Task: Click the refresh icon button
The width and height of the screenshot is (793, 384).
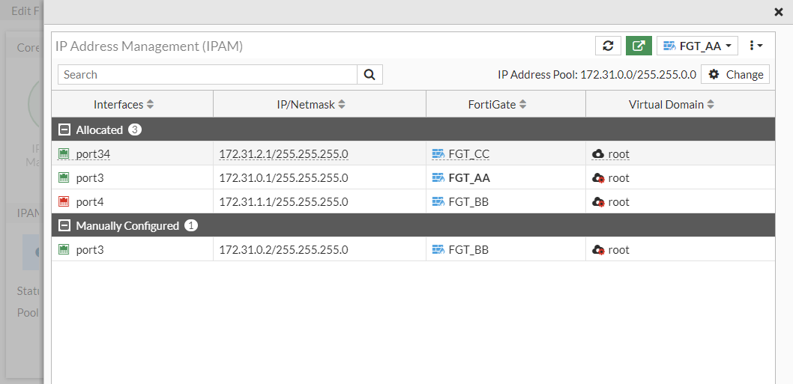Action: [608, 46]
